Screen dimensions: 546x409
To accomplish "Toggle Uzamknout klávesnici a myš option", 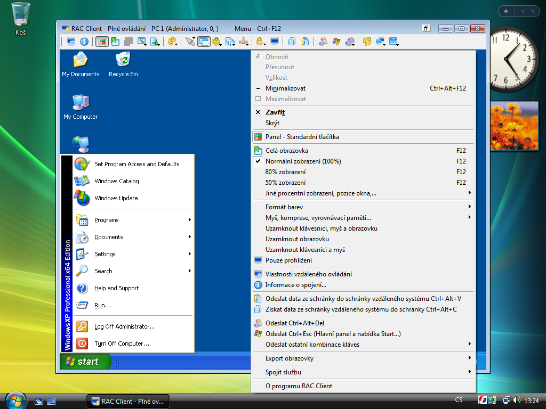I will click(x=363, y=250).
